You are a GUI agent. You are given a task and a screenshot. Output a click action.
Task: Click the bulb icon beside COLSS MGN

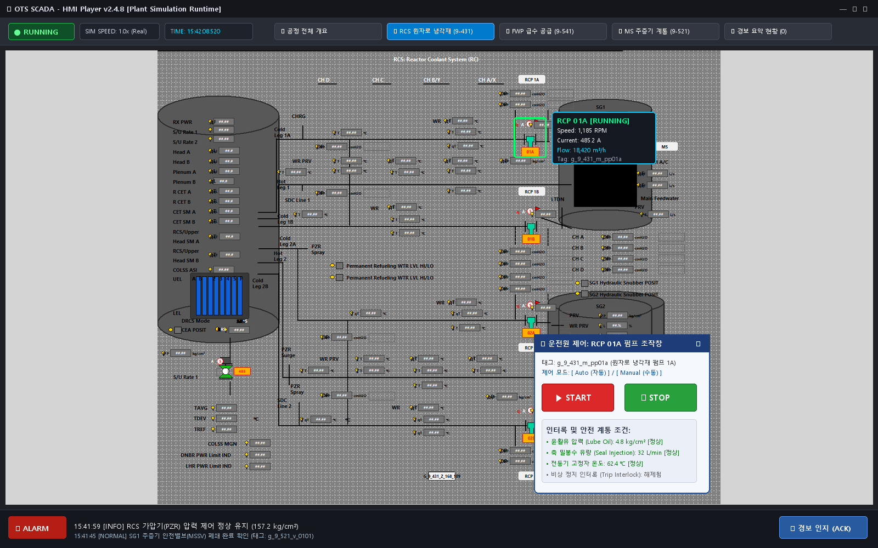tap(247, 443)
